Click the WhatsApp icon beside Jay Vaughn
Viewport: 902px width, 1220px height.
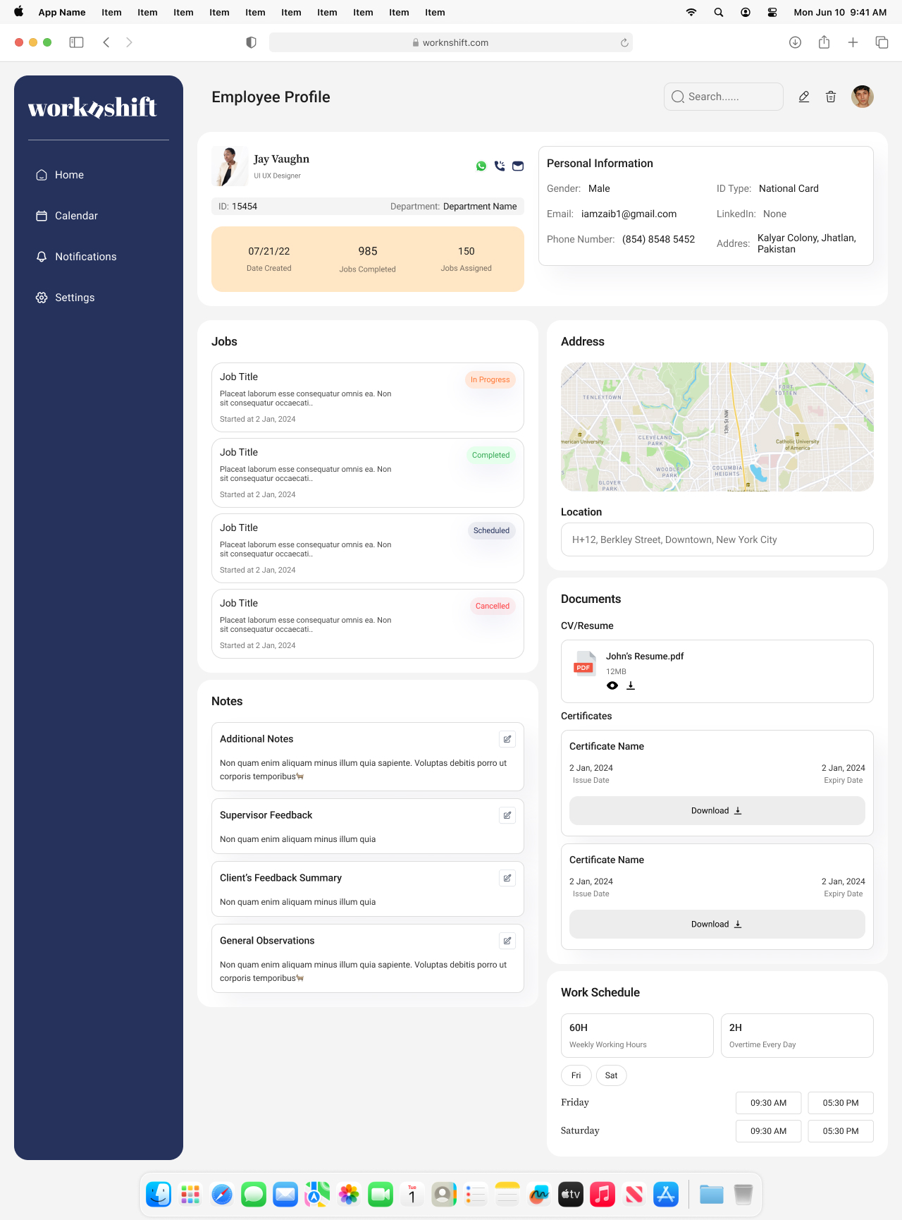(481, 166)
